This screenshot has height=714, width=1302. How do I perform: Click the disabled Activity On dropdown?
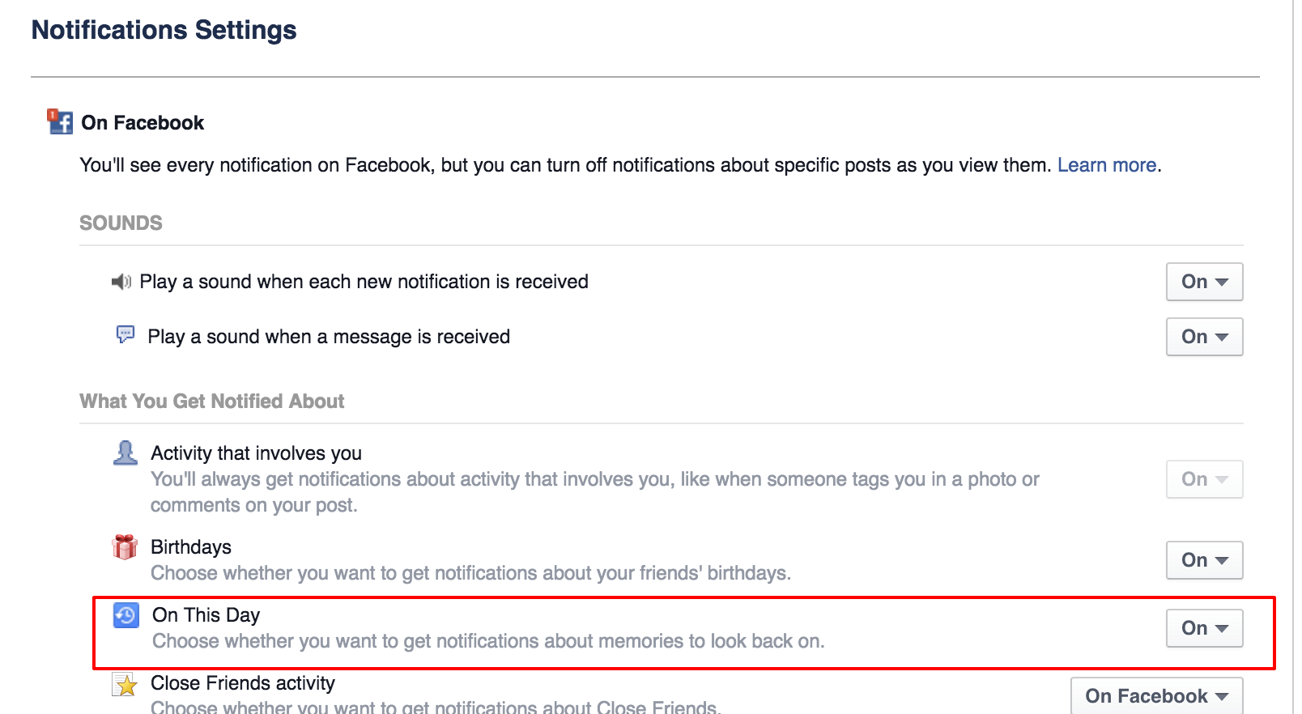pos(1204,479)
